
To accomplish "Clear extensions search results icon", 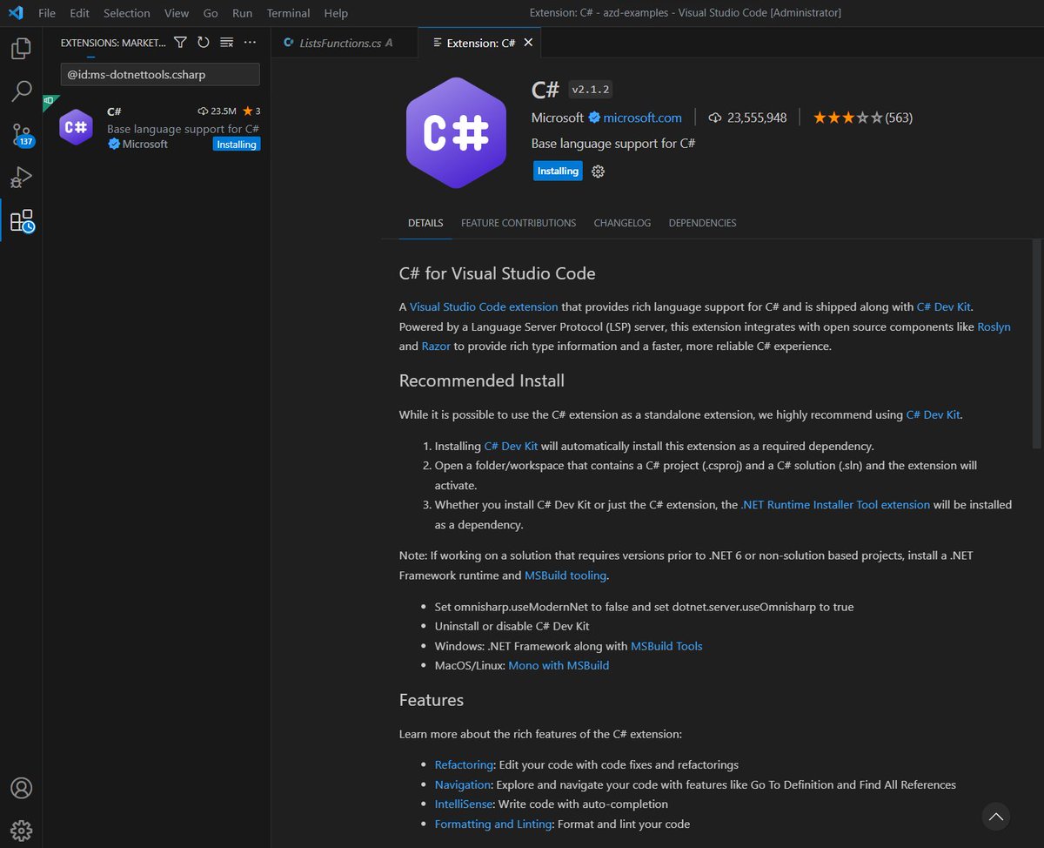I will click(x=226, y=42).
